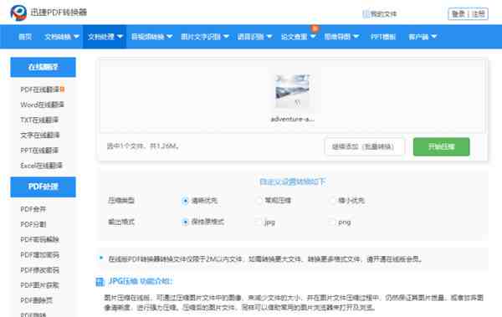The width and height of the screenshot is (502, 317).
Task: Open Excel在线翻译 in the sidebar
Action: (x=41, y=166)
